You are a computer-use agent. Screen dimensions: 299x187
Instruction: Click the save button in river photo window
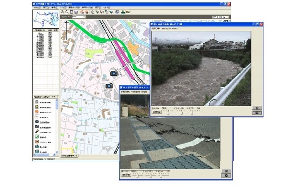[x=257, y=108]
